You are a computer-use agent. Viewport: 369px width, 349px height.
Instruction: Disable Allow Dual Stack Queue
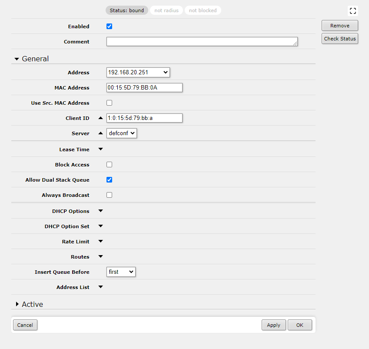tap(110, 180)
